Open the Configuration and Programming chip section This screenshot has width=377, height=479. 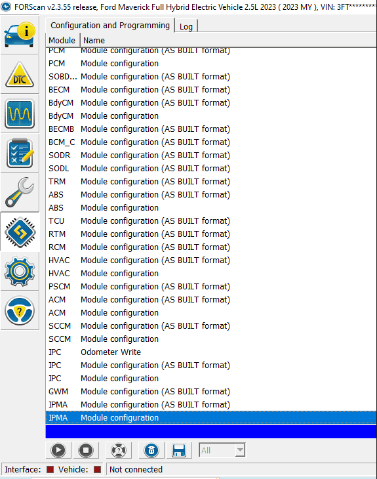point(20,232)
